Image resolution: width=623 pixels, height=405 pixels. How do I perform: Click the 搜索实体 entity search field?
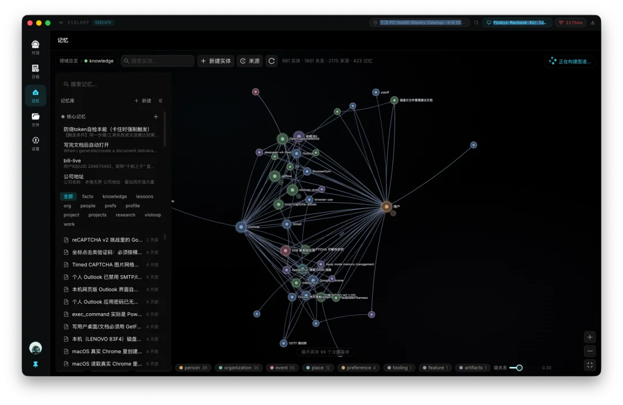click(157, 61)
